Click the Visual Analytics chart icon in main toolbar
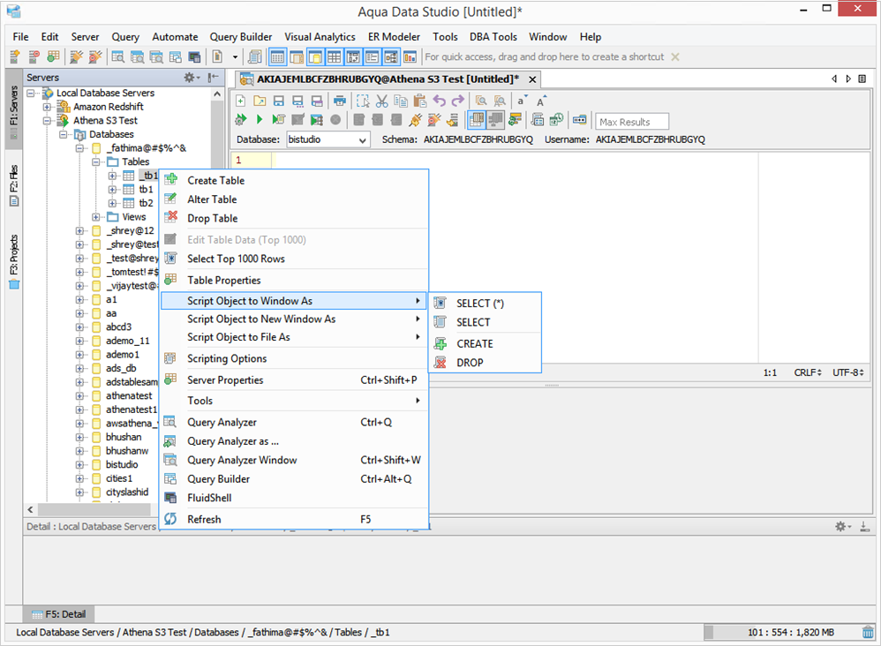Viewport: 881px width, 646px height. tap(410, 56)
